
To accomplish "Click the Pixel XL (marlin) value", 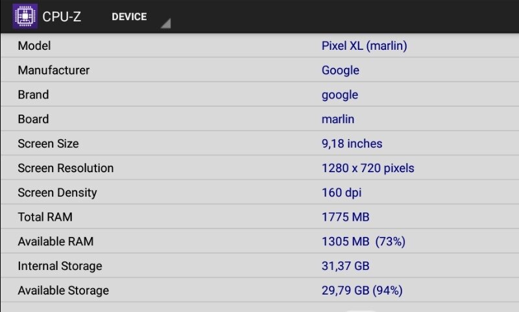I will coord(364,46).
